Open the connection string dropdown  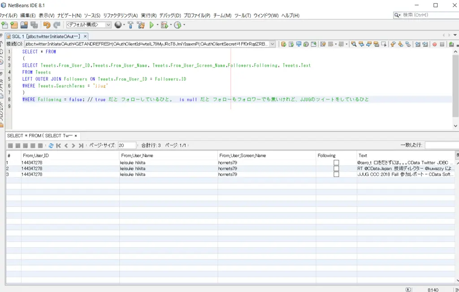(x=273, y=43)
